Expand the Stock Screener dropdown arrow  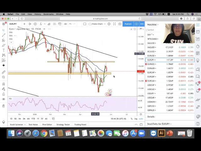(24, 125)
